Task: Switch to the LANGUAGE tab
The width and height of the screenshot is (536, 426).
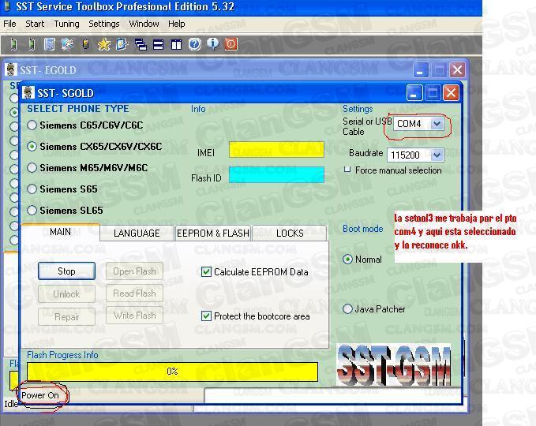Action: (x=137, y=234)
